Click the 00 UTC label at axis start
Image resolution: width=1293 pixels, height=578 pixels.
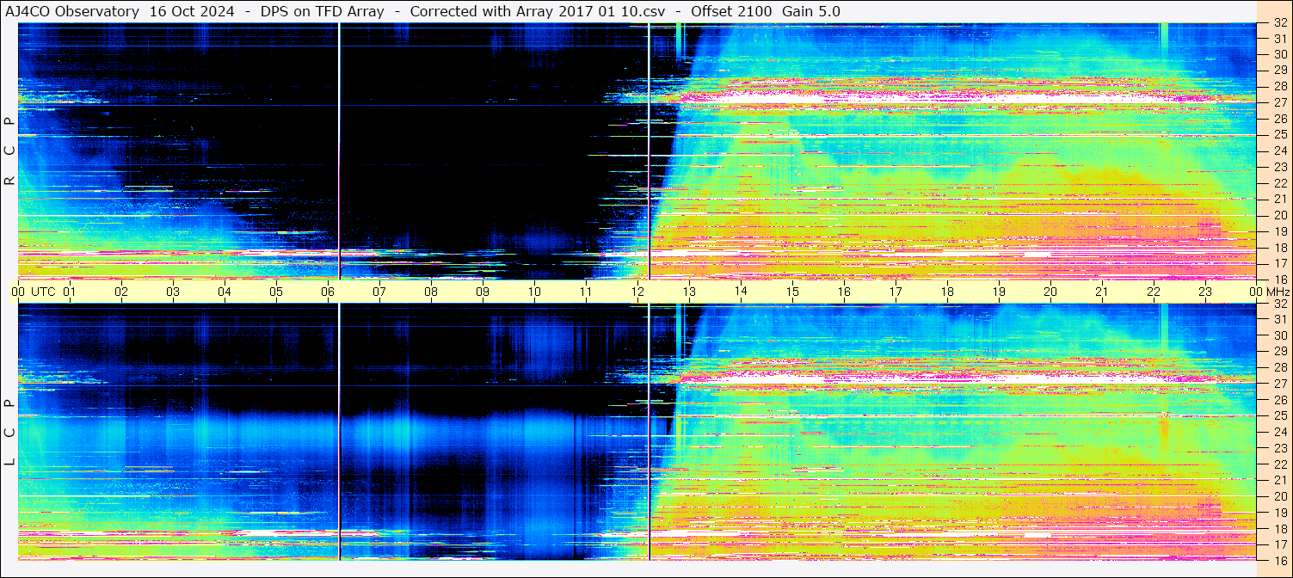[x=35, y=292]
